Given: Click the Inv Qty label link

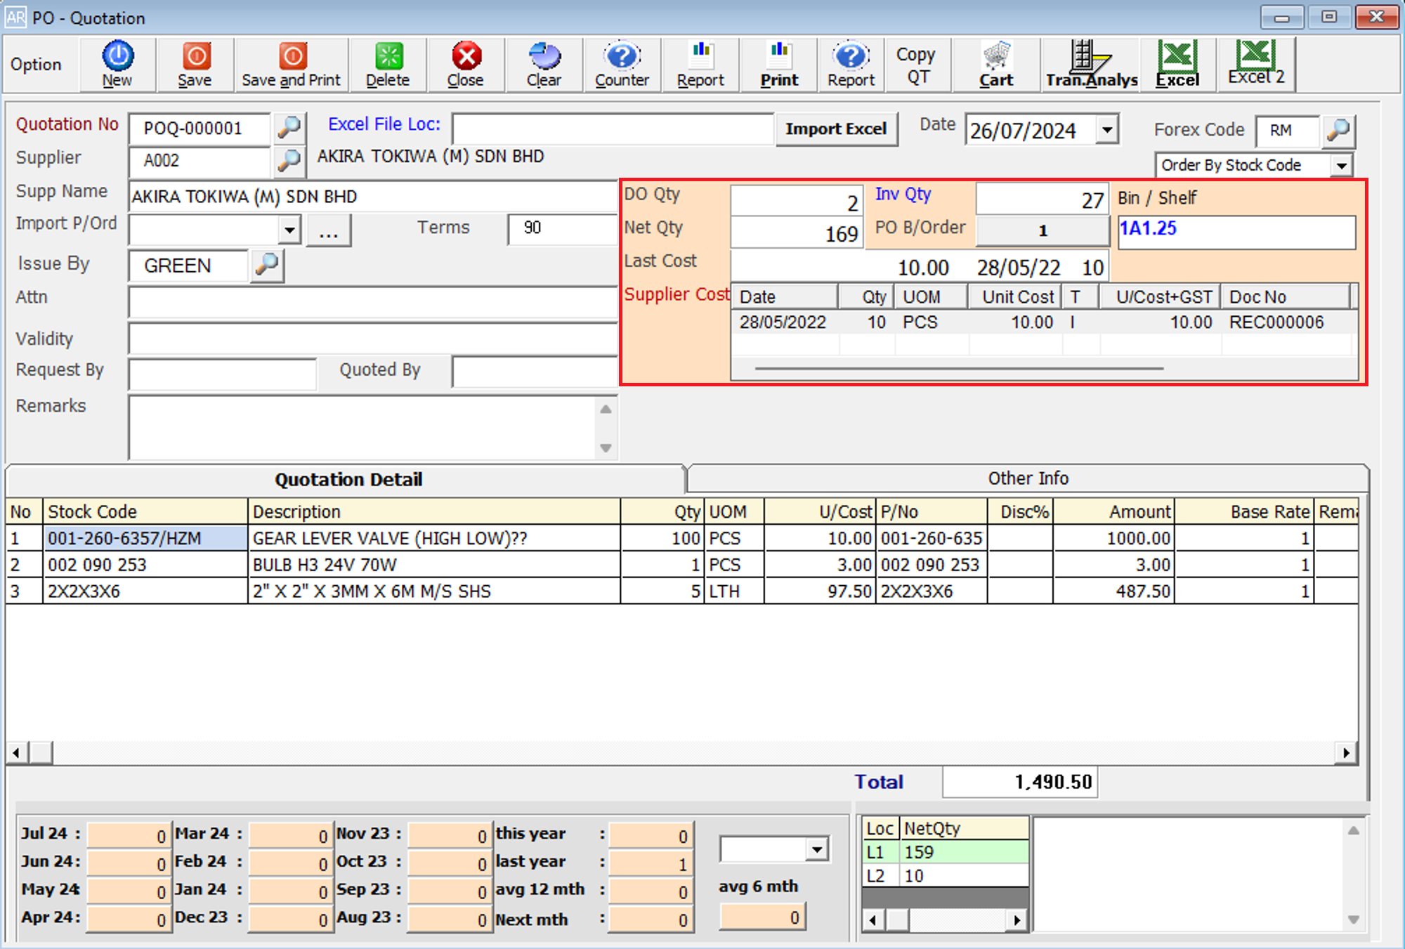Looking at the screenshot, I should pos(903,195).
